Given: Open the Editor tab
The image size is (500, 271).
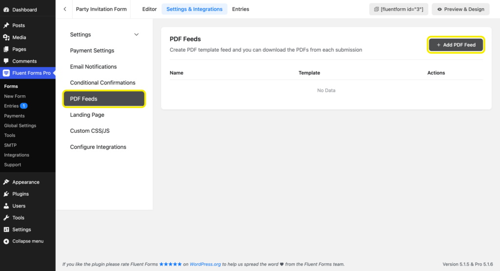Looking at the screenshot, I should 149,9.
